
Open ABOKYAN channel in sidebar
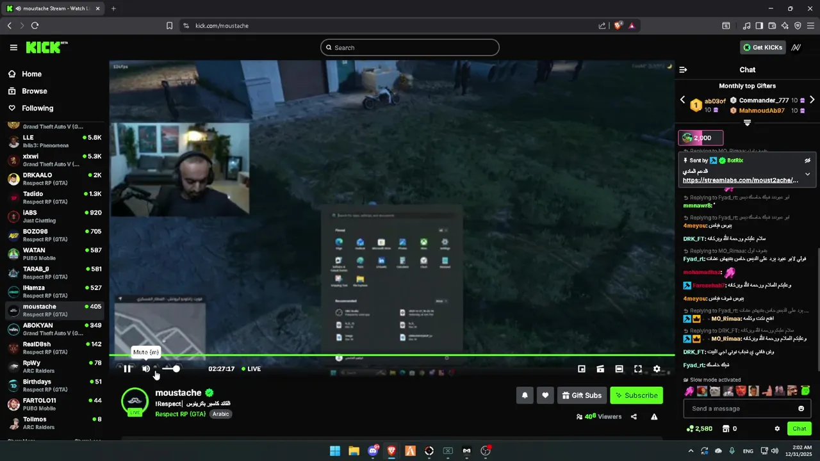pos(54,329)
